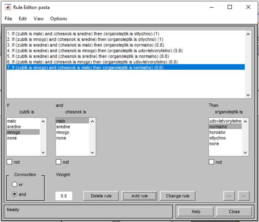Click the >> shift right button
259x222 pixels.
coord(244,196)
